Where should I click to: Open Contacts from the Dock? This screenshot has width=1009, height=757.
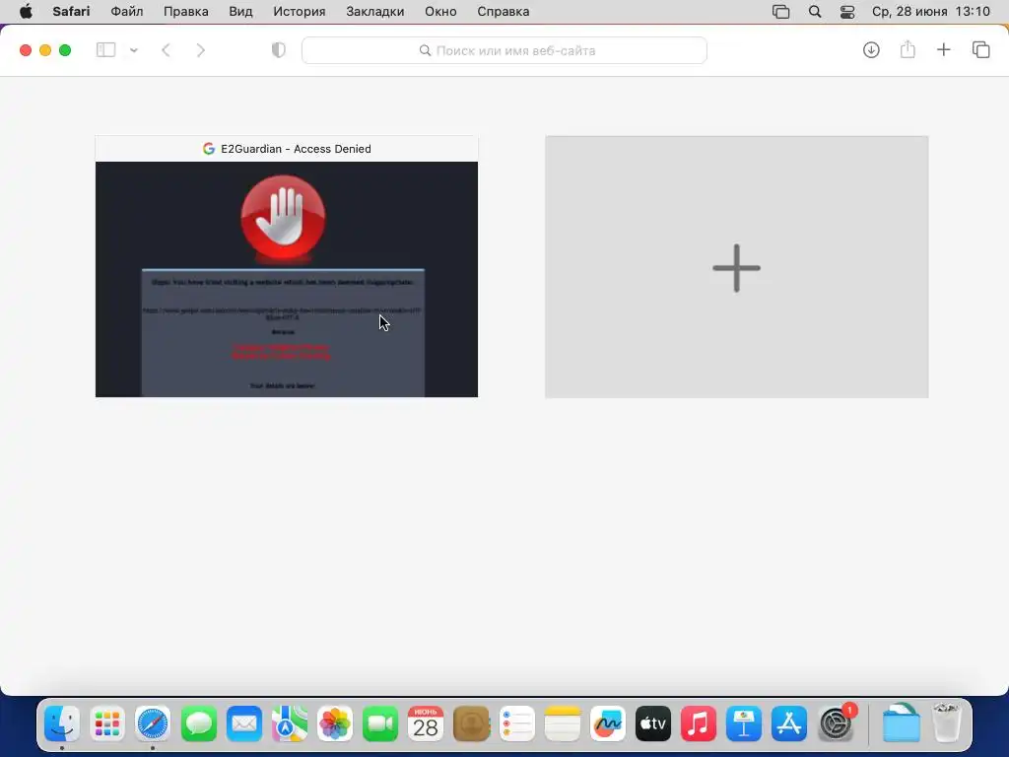point(471,724)
